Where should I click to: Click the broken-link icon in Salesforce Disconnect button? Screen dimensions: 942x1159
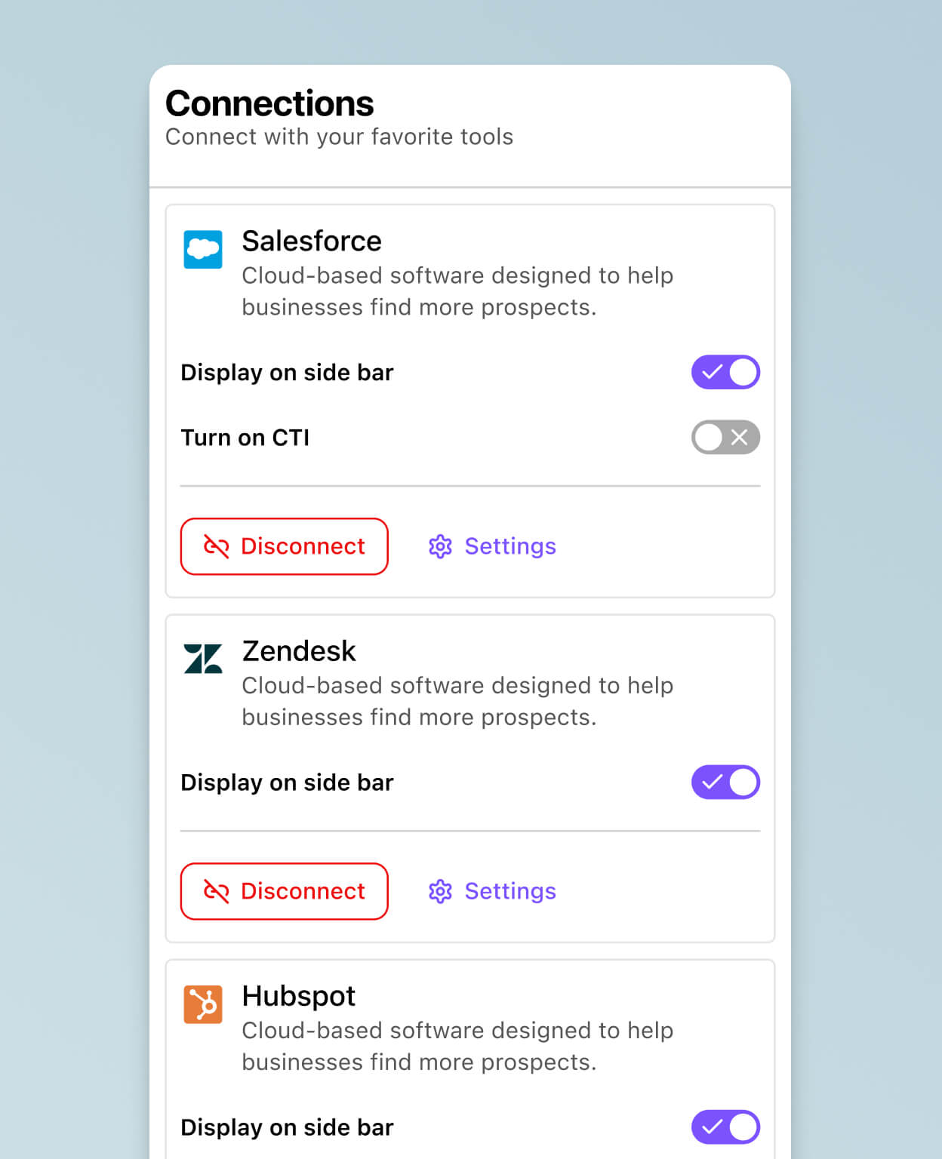tap(217, 546)
